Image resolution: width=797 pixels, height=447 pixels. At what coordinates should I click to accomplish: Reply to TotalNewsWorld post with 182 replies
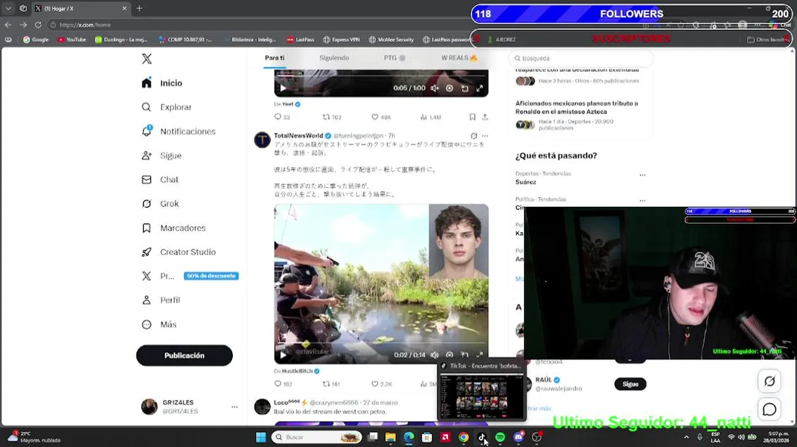coord(283,384)
